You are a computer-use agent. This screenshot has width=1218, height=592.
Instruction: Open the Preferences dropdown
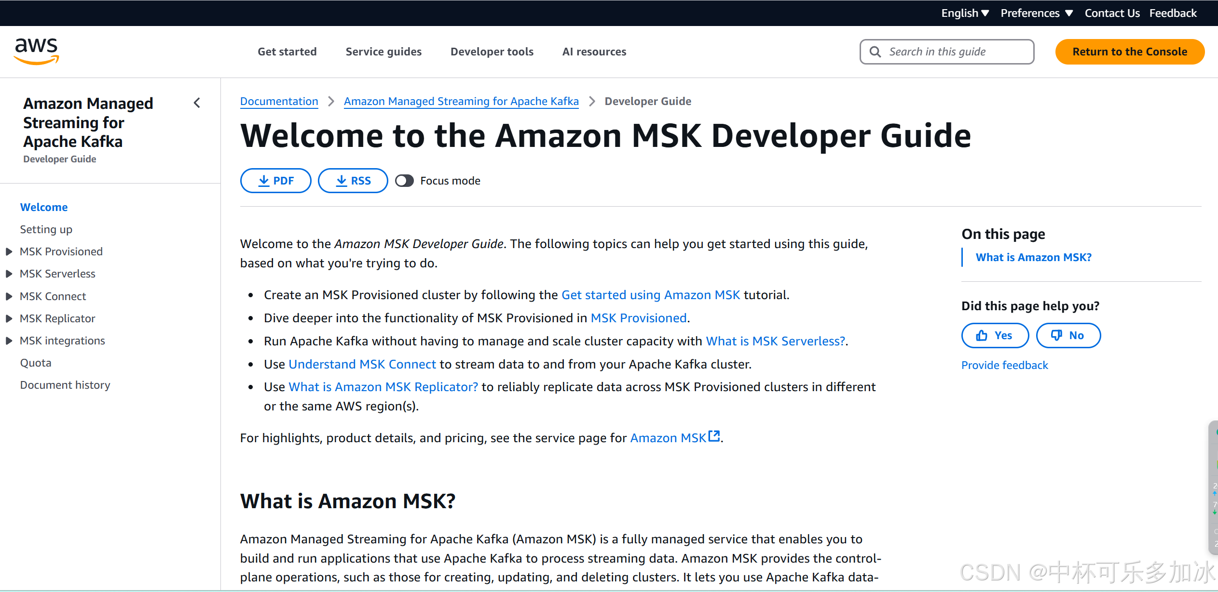(1036, 13)
